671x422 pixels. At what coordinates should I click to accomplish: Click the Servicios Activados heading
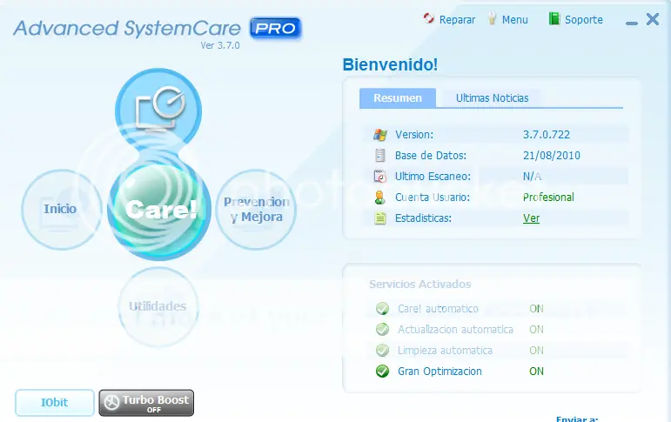419,285
